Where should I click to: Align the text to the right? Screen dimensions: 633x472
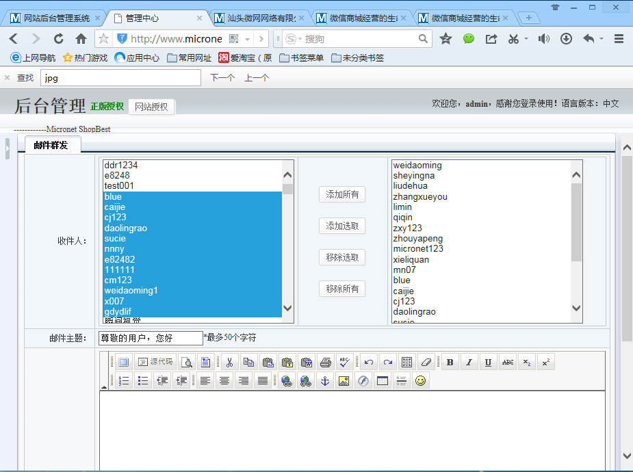[x=244, y=380]
